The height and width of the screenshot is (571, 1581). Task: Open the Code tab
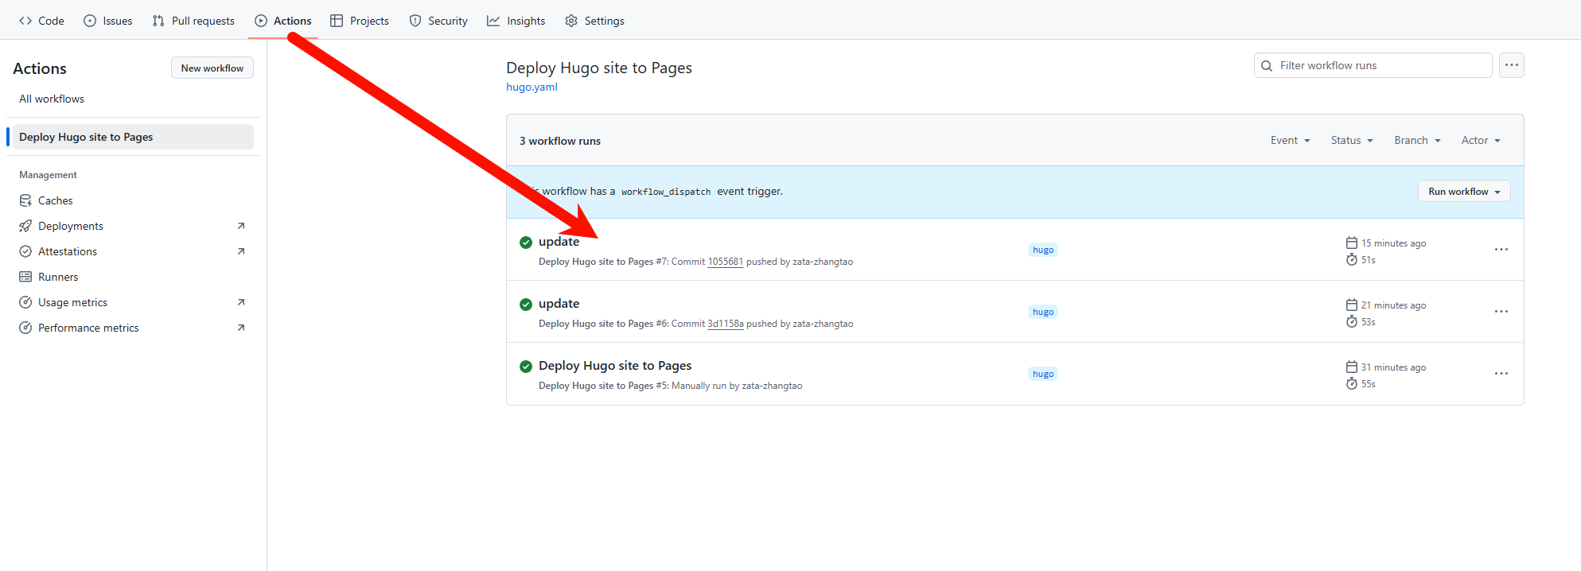tap(41, 21)
